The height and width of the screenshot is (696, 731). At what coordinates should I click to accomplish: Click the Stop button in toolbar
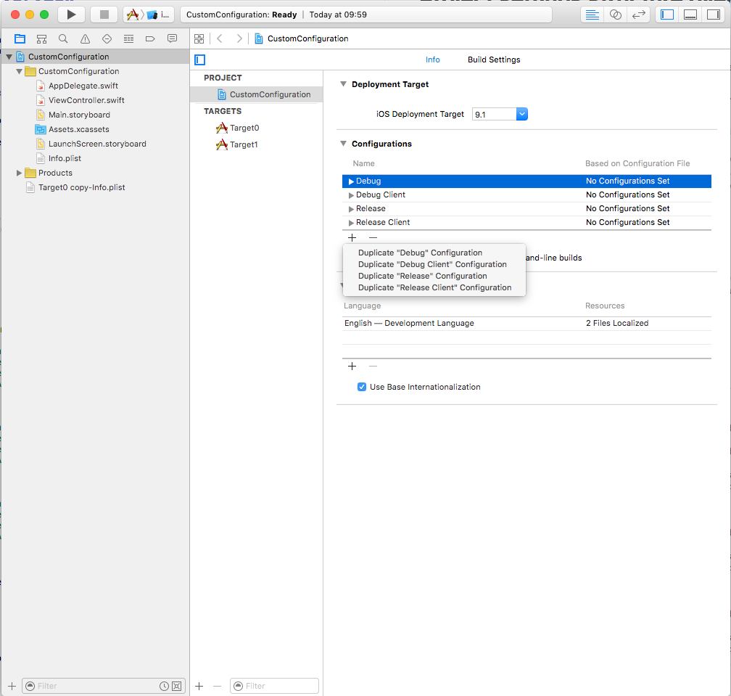[x=104, y=15]
